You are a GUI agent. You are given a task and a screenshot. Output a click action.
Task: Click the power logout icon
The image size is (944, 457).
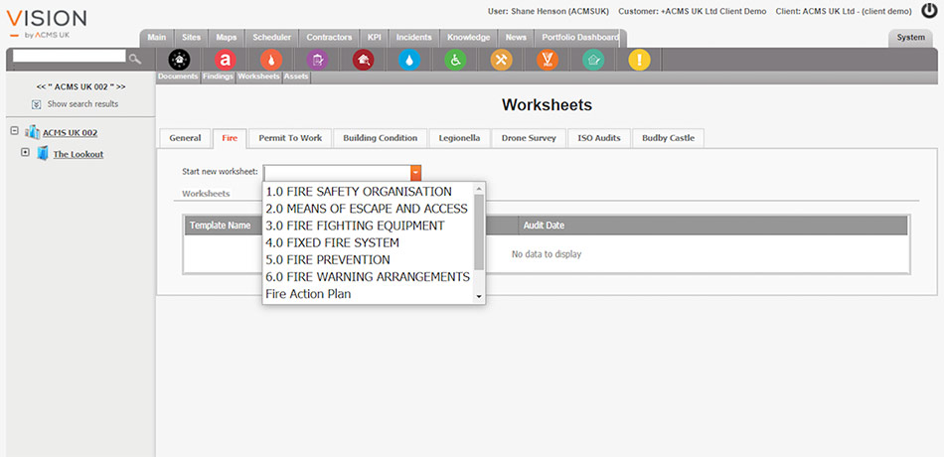[929, 10]
